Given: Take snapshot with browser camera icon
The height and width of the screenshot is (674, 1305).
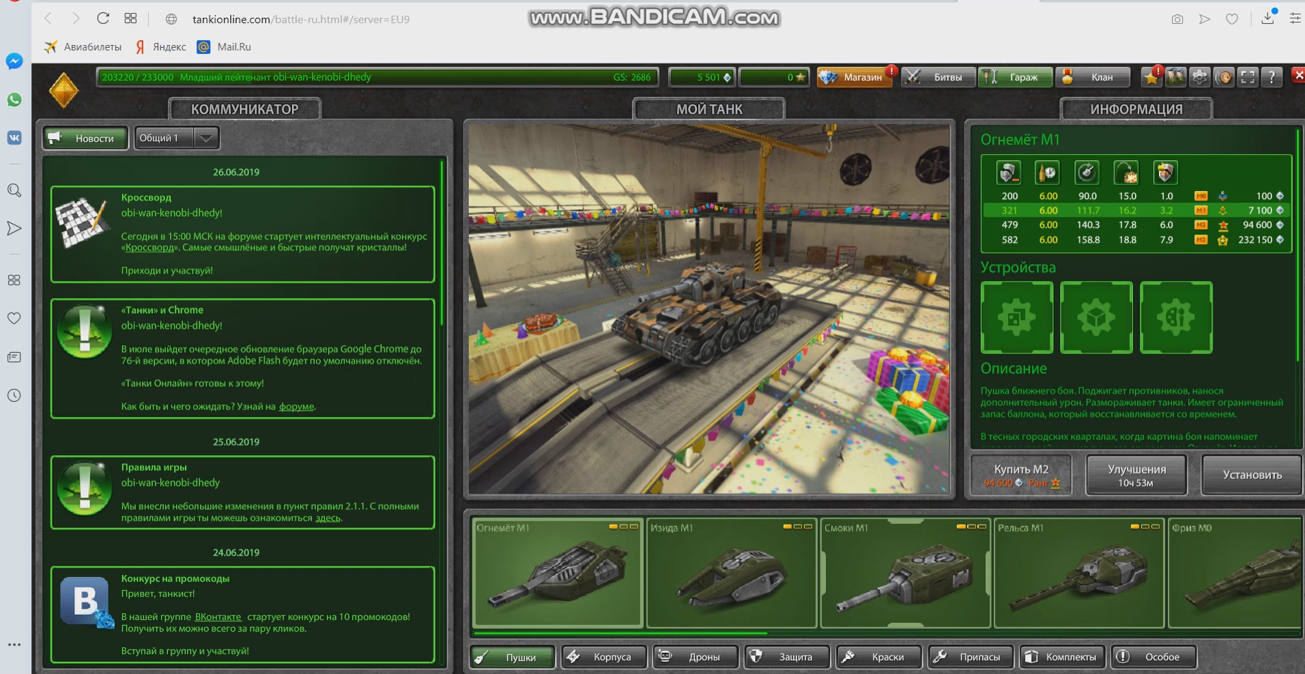Looking at the screenshot, I should [1177, 19].
